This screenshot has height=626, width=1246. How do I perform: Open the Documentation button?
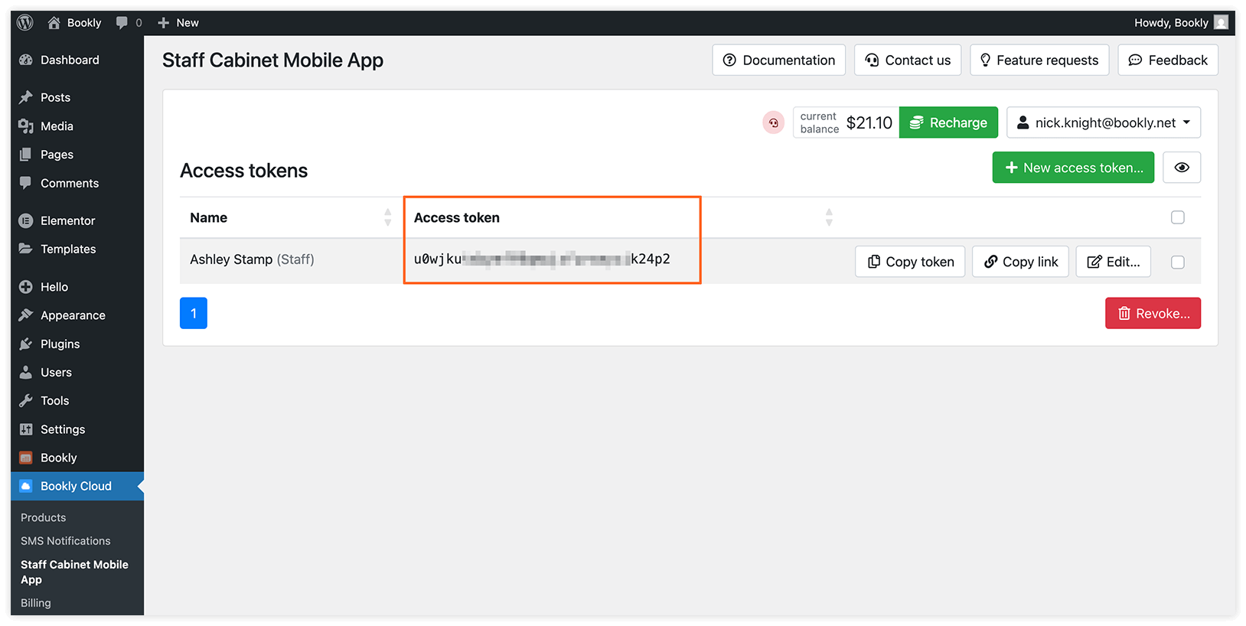point(779,60)
